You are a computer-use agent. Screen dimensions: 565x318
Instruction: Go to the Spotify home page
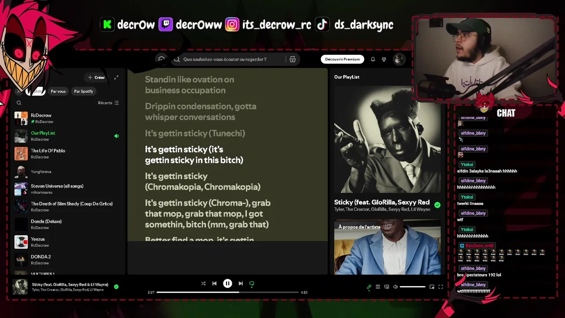click(162, 59)
